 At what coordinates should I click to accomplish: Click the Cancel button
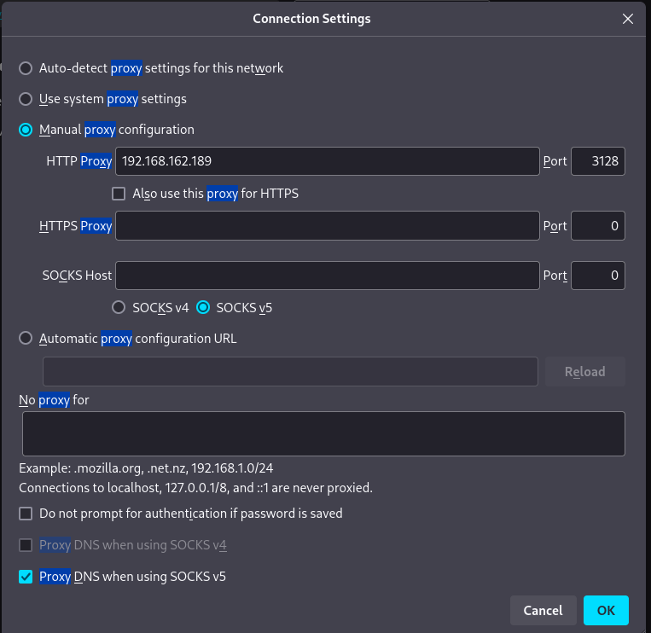(x=543, y=610)
